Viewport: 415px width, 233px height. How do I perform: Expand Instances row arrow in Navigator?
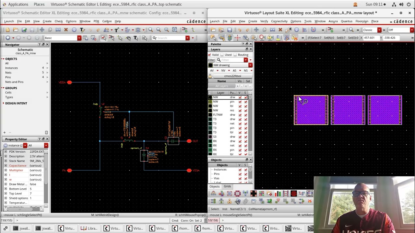(47, 68)
